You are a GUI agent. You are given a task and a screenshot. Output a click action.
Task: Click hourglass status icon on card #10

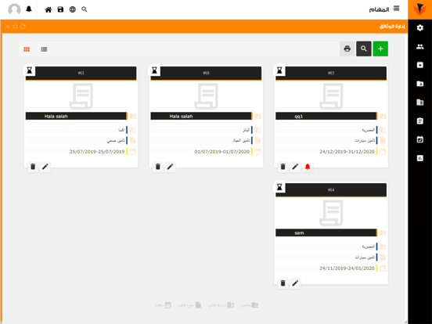(x=154, y=70)
